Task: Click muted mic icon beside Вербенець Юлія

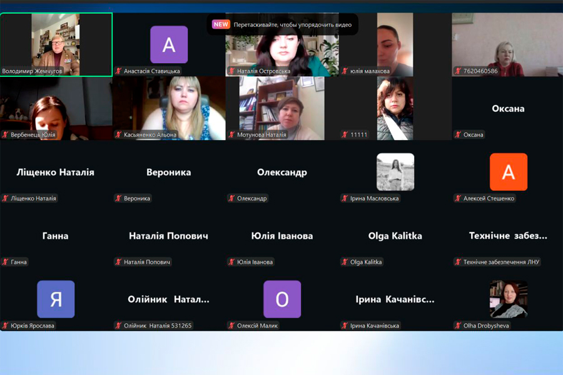Action: point(6,135)
